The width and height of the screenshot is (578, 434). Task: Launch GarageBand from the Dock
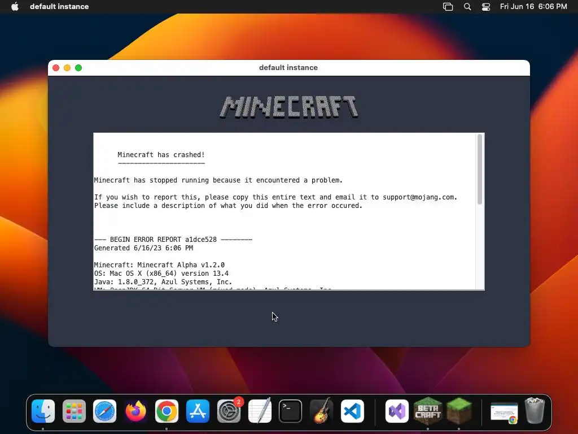[x=321, y=411]
